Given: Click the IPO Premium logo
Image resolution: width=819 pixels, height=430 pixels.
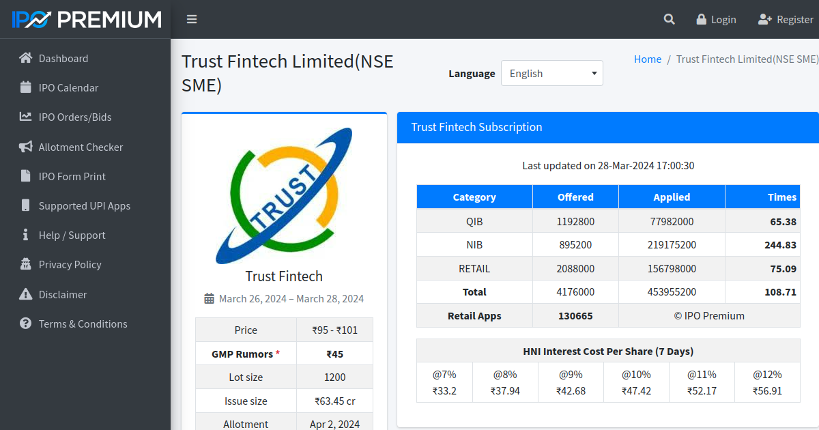Looking at the screenshot, I should (82, 18).
